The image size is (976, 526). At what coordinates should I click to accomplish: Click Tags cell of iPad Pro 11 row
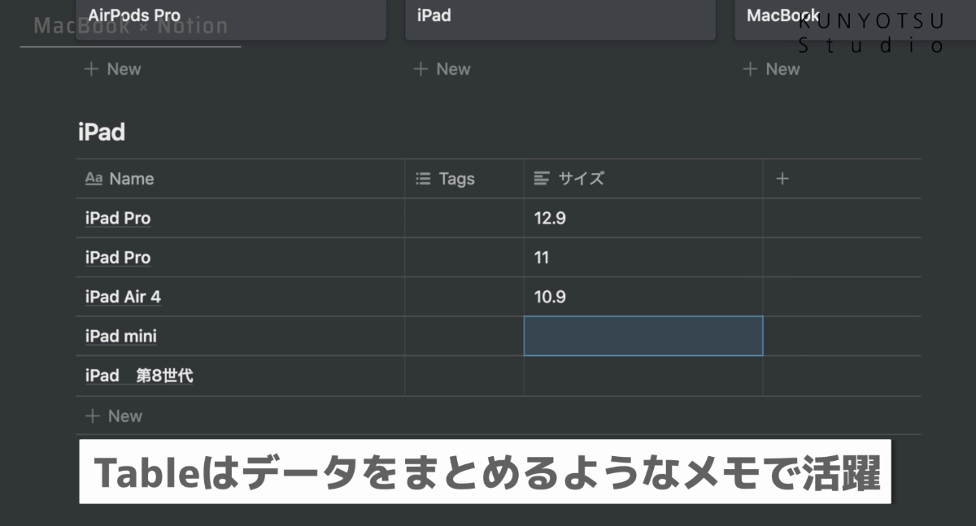pos(464,258)
